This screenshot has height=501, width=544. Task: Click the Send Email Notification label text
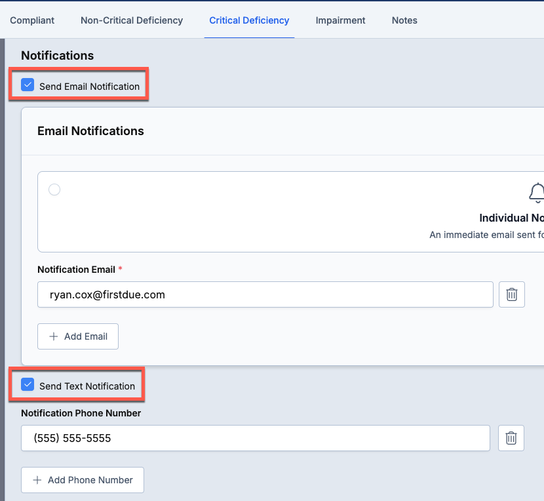(89, 87)
